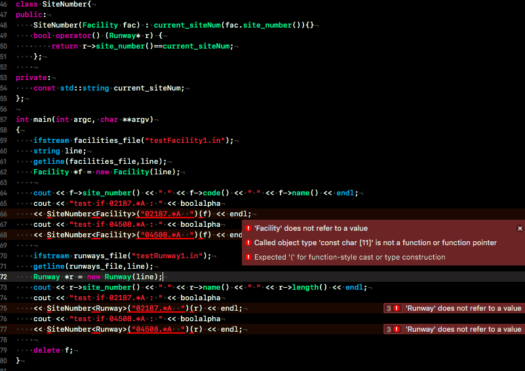Click the red error icon on line 77 annotation

[397, 330]
